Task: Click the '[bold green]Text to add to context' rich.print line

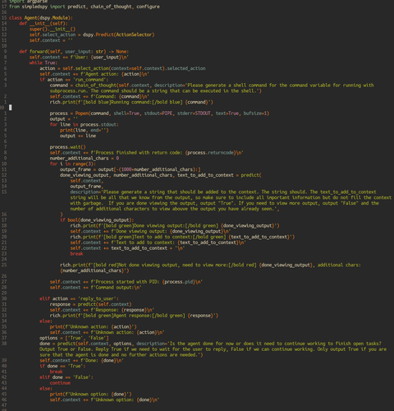Action: point(182,237)
